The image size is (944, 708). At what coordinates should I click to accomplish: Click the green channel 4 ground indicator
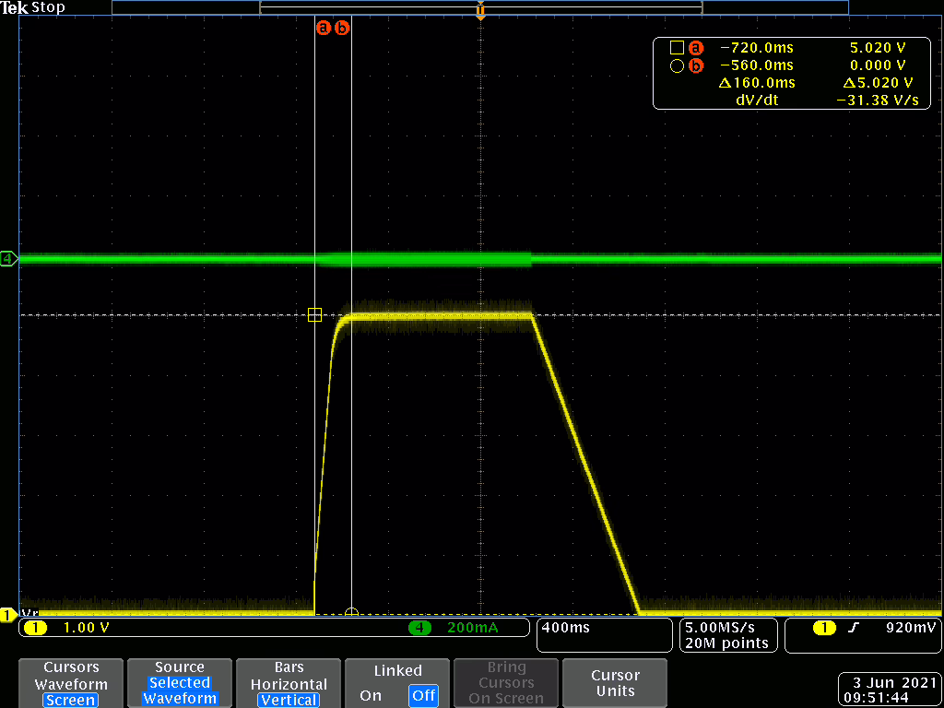(x=8, y=259)
